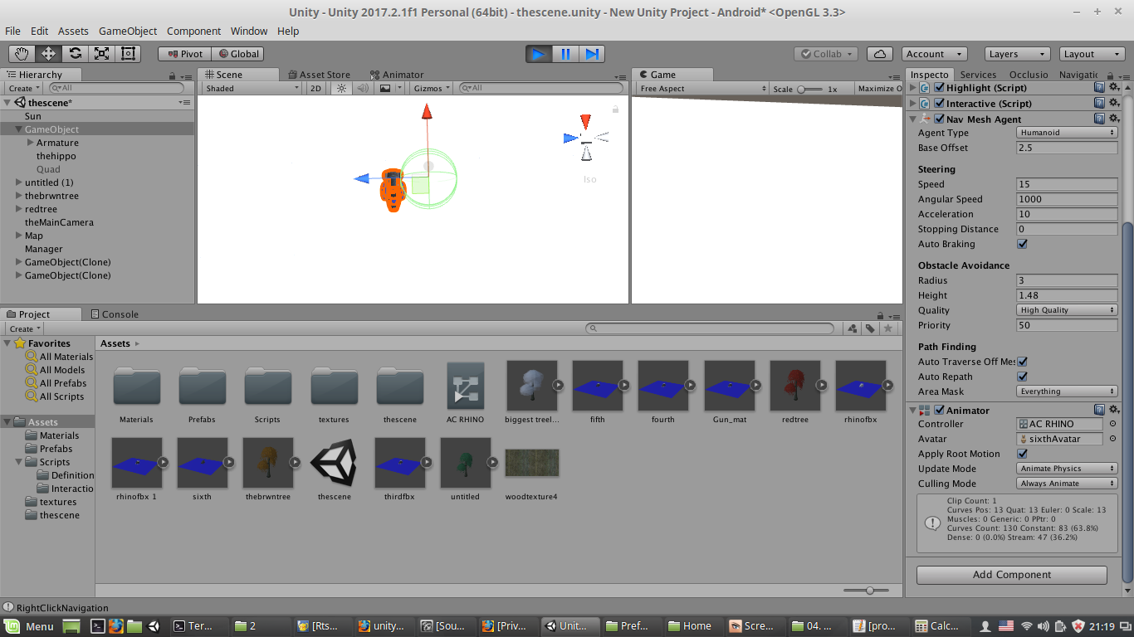The height and width of the screenshot is (637, 1134).
Task: Toggle 2D scene view mode
Action: click(x=315, y=88)
